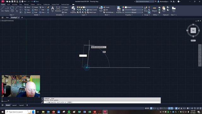Toggle annotation visibility in status bar
The height and width of the screenshot is (114, 202).
point(176,108)
